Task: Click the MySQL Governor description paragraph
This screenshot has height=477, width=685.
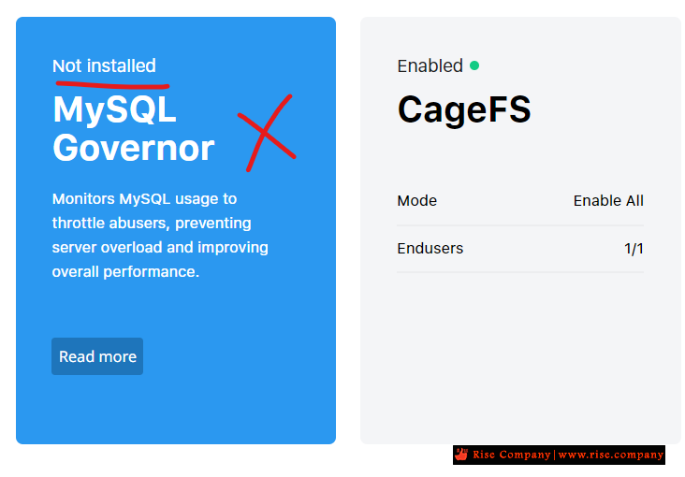Action: tap(160, 235)
